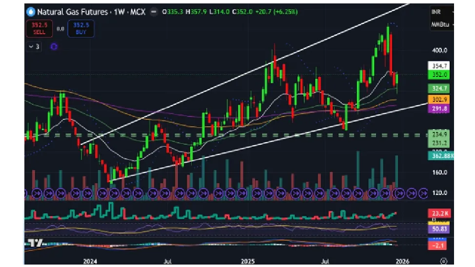Click the O335.3 open value

tap(173, 12)
